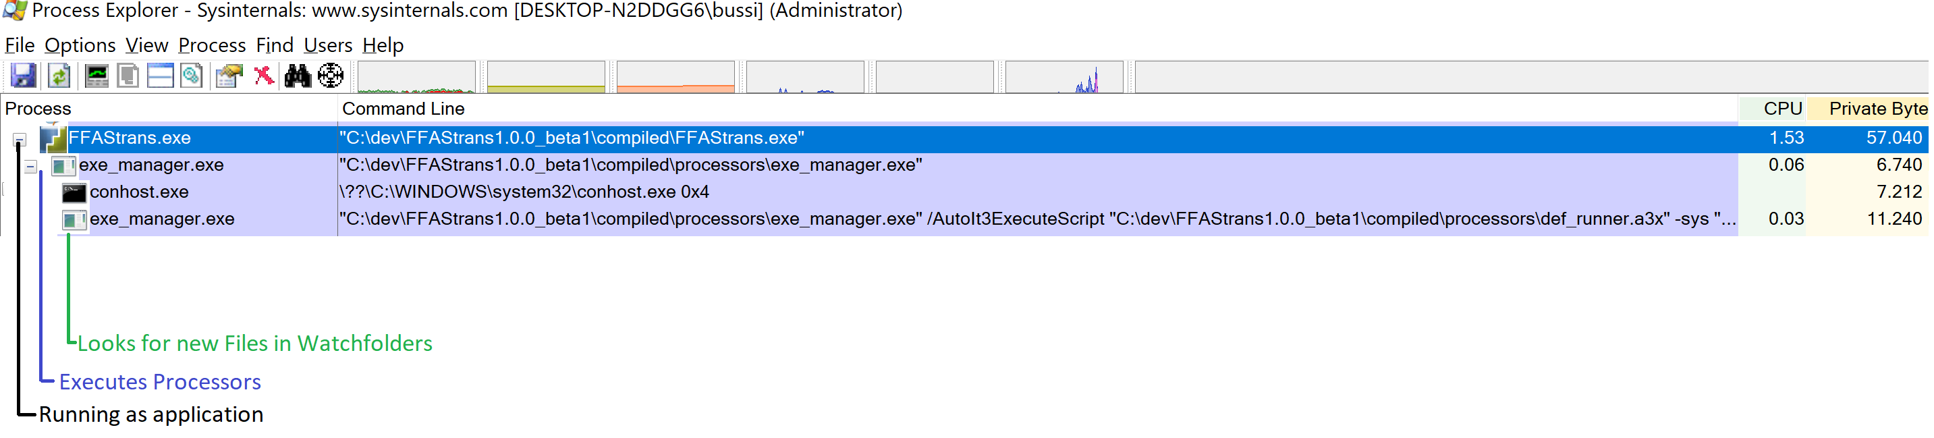
Task: Click the CPU usage history graph
Action: click(x=416, y=78)
